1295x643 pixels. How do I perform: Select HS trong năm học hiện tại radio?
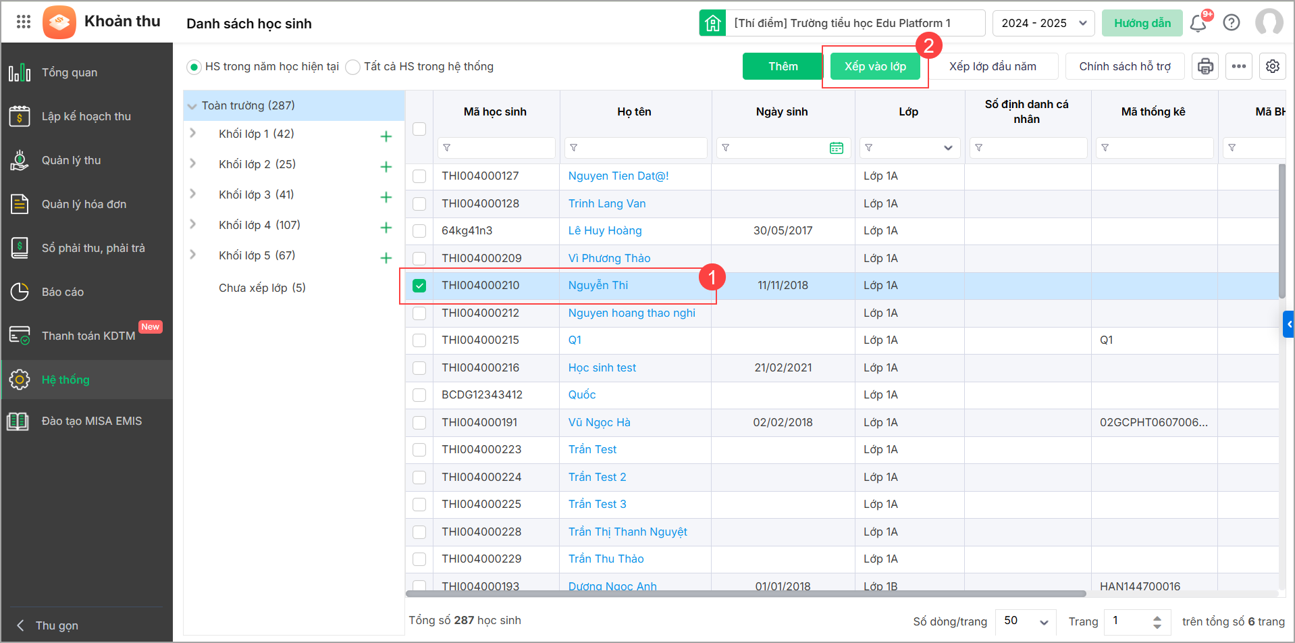pyautogui.click(x=194, y=67)
